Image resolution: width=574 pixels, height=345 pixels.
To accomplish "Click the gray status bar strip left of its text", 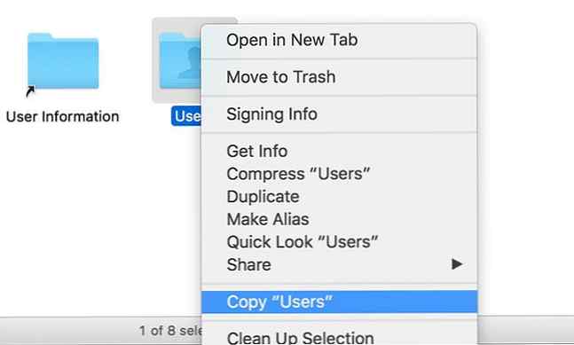I will coord(67,331).
